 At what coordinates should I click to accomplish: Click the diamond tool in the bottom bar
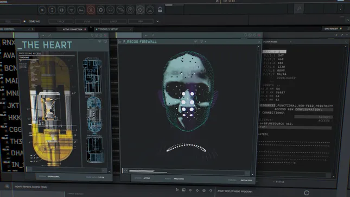[197, 190]
